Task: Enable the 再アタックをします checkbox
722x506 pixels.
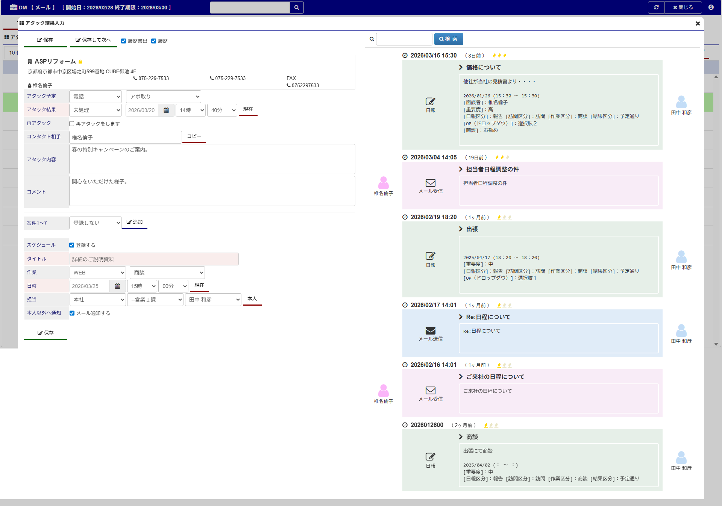Action: (72, 124)
